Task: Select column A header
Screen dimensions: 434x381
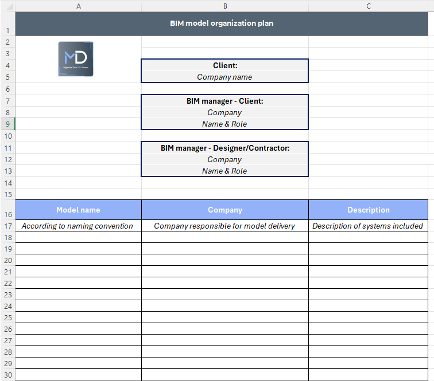Action: tap(79, 6)
